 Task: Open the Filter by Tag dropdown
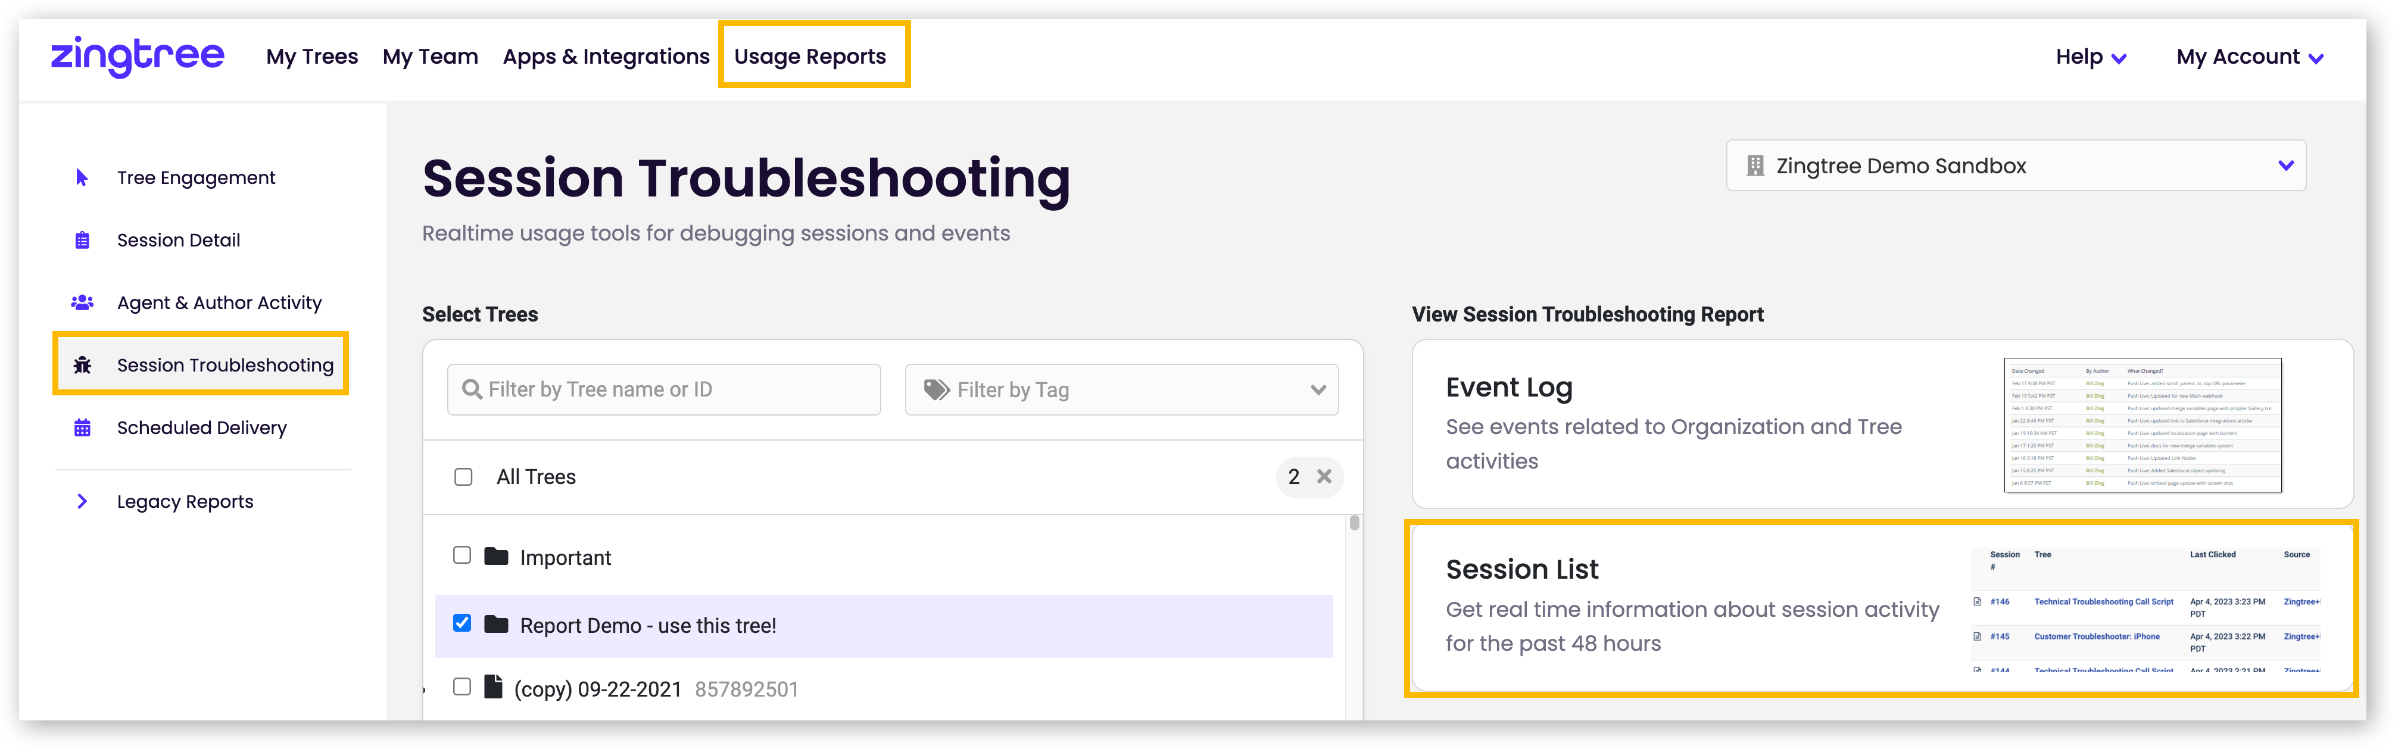(x=1121, y=389)
